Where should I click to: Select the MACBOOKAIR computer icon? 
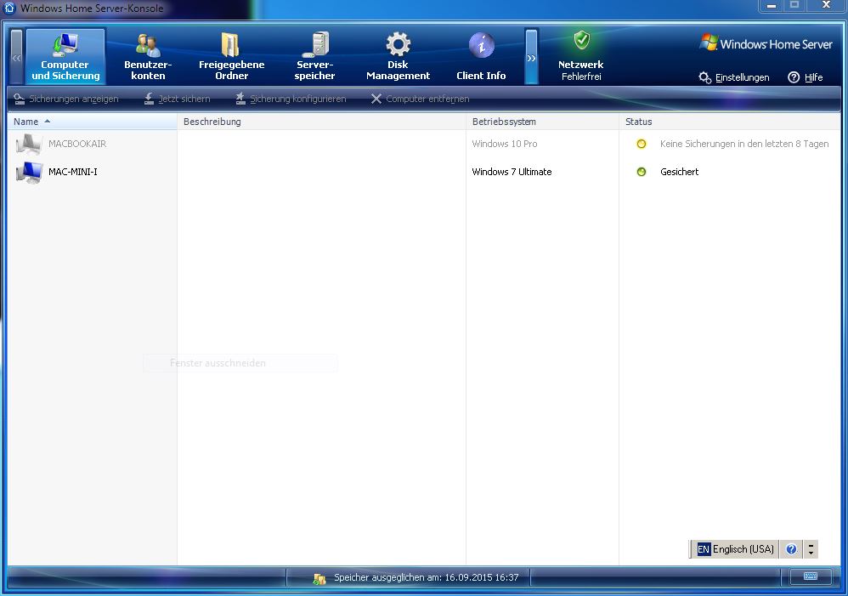pyautogui.click(x=29, y=144)
